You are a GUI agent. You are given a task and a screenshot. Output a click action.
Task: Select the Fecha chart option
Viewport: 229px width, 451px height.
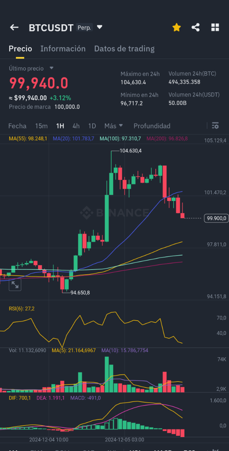(17, 126)
